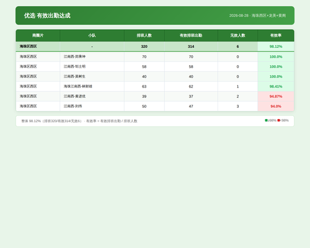This screenshot has width=310, height=248.
Task: Click the 排班人数 column header
Action: (x=144, y=35)
